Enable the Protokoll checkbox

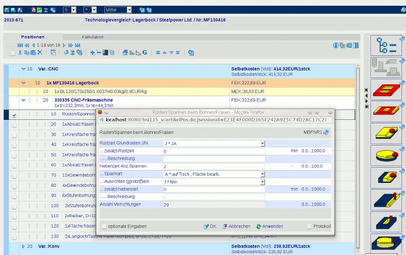[309, 226]
